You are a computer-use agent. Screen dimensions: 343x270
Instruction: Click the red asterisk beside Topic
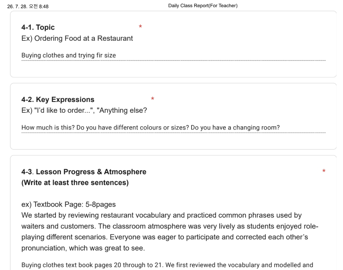140,27
